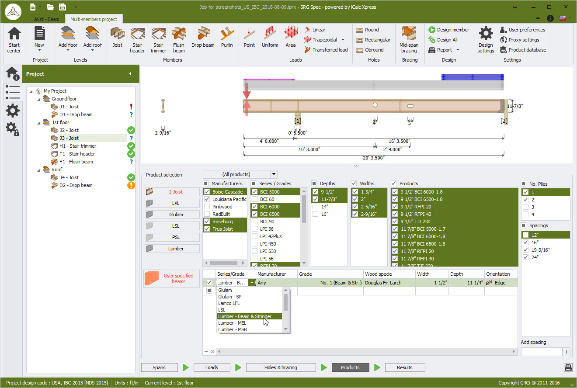Run Design member
The height and width of the screenshot is (388, 577).
click(449, 30)
